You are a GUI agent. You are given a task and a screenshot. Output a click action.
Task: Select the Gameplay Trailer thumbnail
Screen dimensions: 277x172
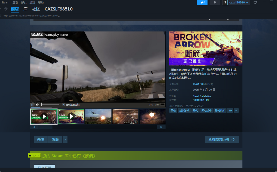pyautogui.click(x=44, y=116)
